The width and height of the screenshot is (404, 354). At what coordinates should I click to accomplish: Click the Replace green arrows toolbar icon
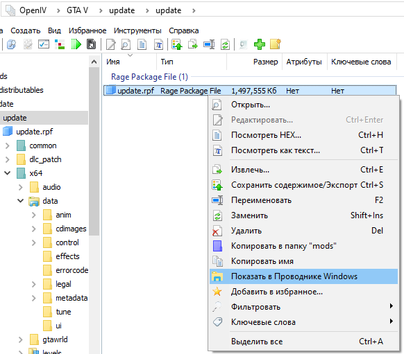(225, 44)
